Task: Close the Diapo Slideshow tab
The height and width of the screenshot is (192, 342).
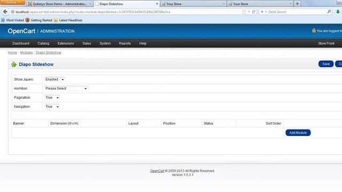Action: tap(157, 4)
